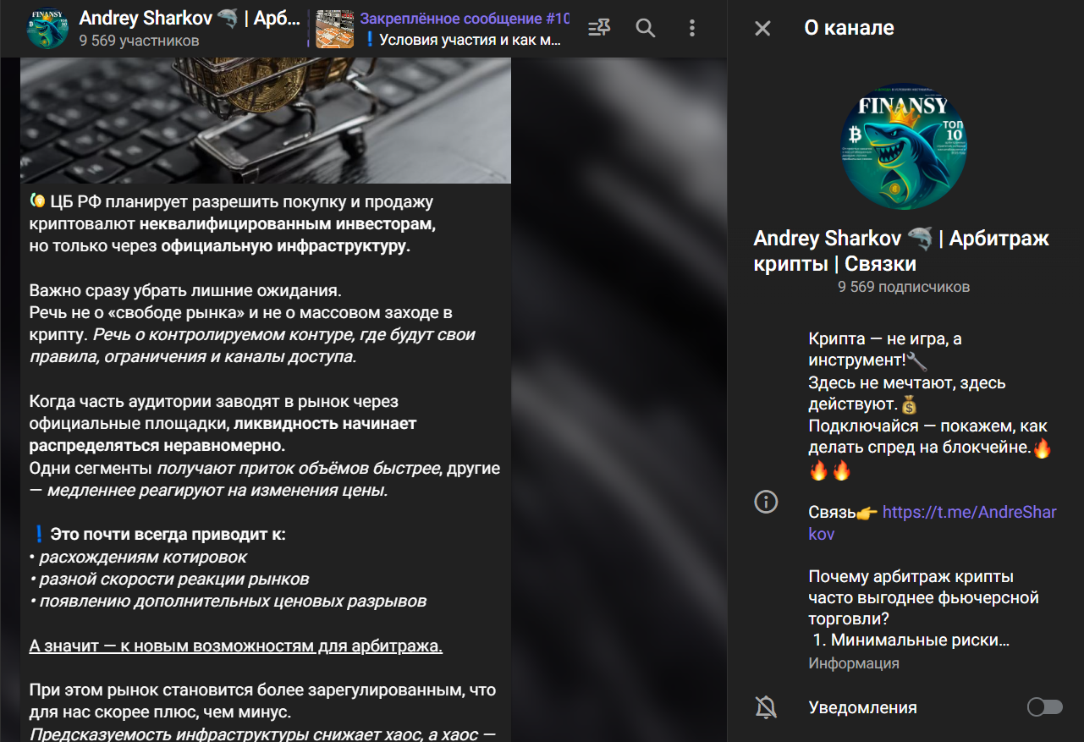
Task: Open the pinned messages list icon
Action: pyautogui.click(x=599, y=29)
